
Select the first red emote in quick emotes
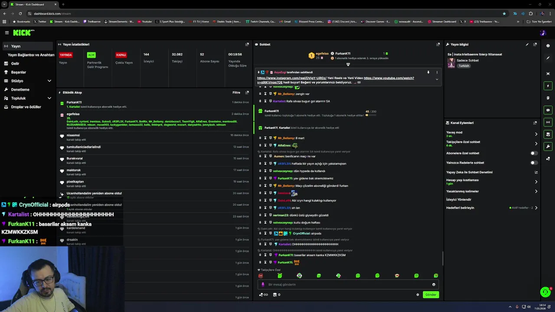point(261,276)
